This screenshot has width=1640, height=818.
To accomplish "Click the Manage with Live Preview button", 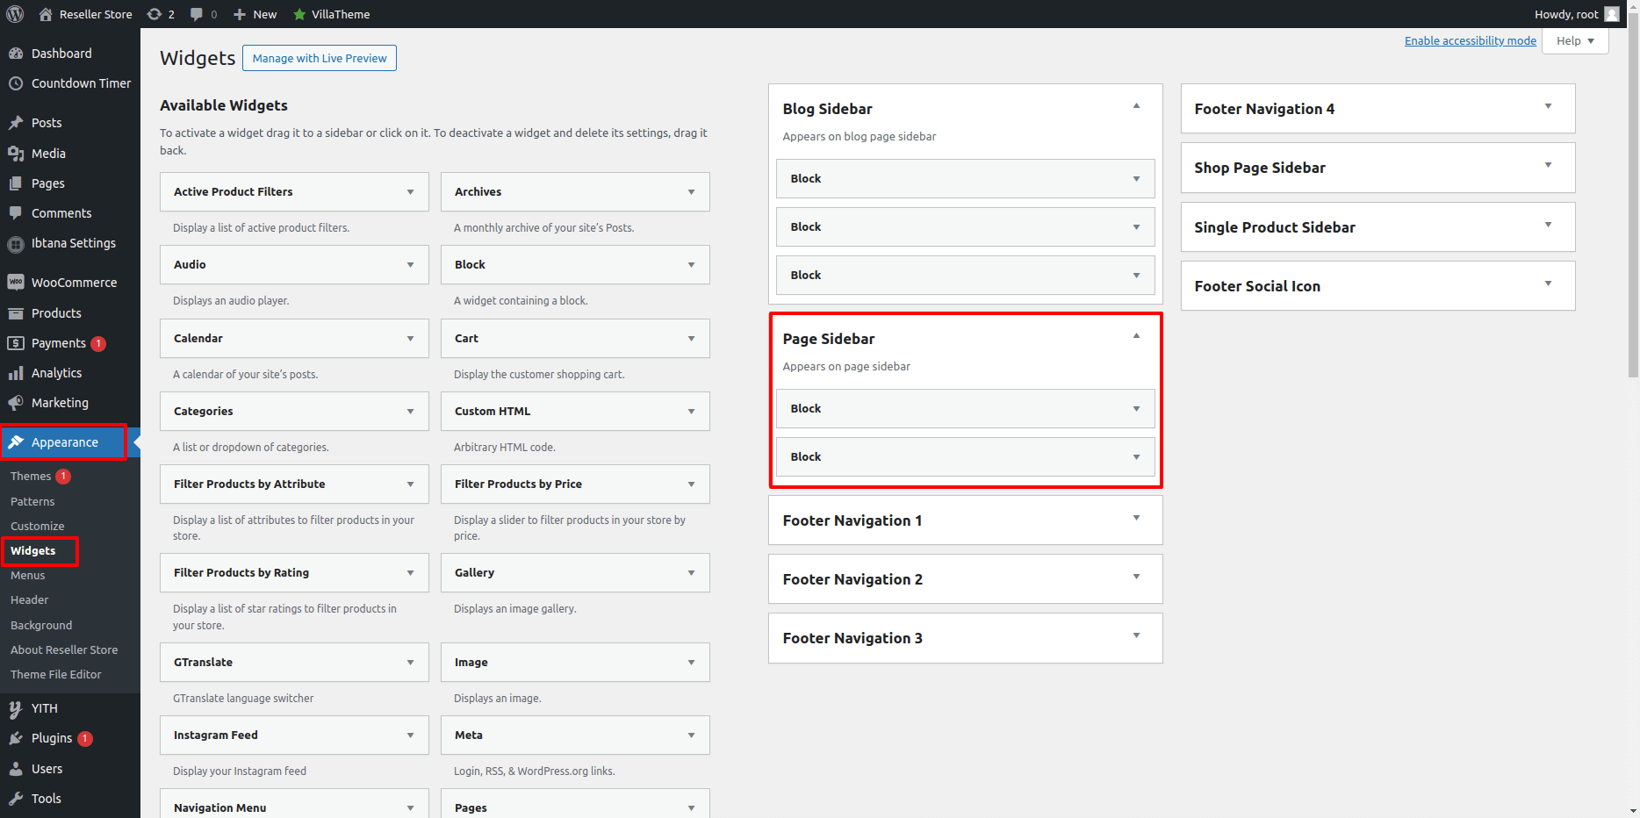I will (x=320, y=58).
